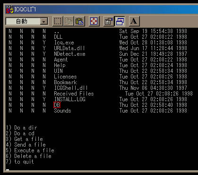The width and height of the screenshot is (198, 175).
Task: Toggle the Background window icon
Action: 120,21
